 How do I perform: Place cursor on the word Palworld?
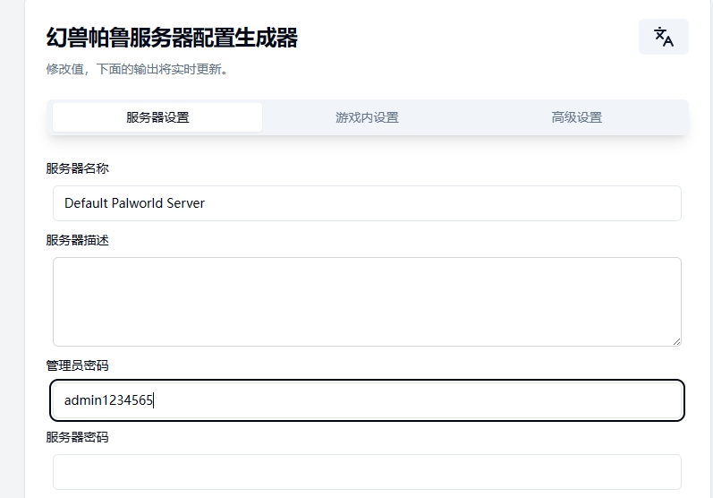point(137,203)
